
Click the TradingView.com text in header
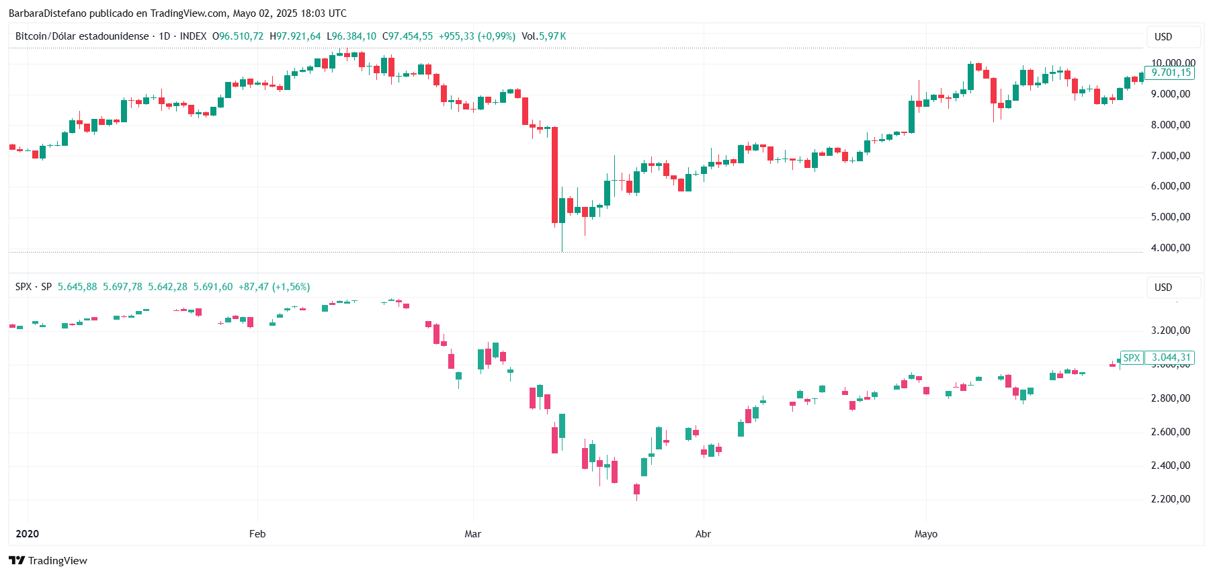point(189,13)
